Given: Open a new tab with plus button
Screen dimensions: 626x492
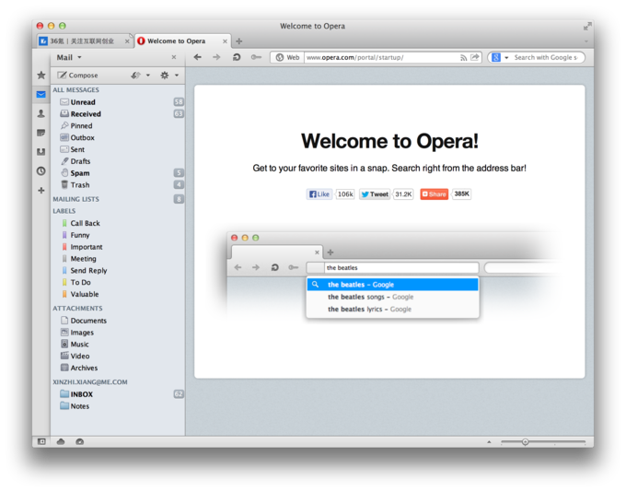Looking at the screenshot, I should point(238,41).
